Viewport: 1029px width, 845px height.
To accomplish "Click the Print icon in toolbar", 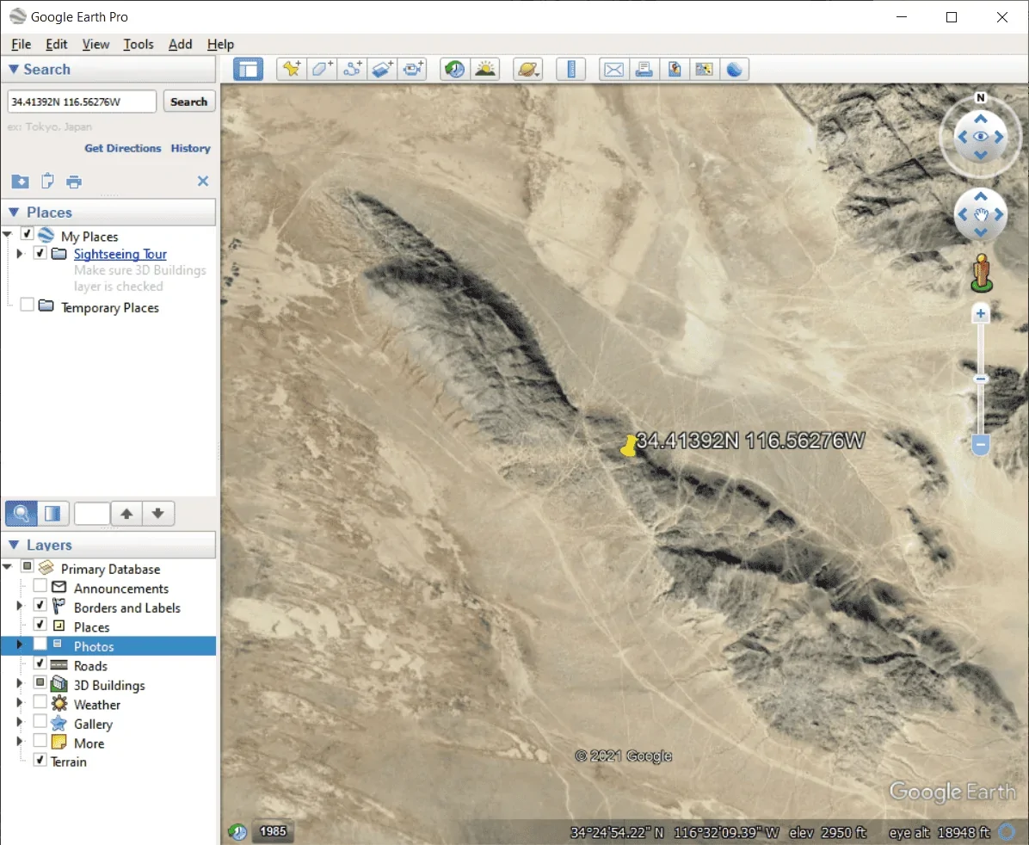I will pyautogui.click(x=644, y=70).
